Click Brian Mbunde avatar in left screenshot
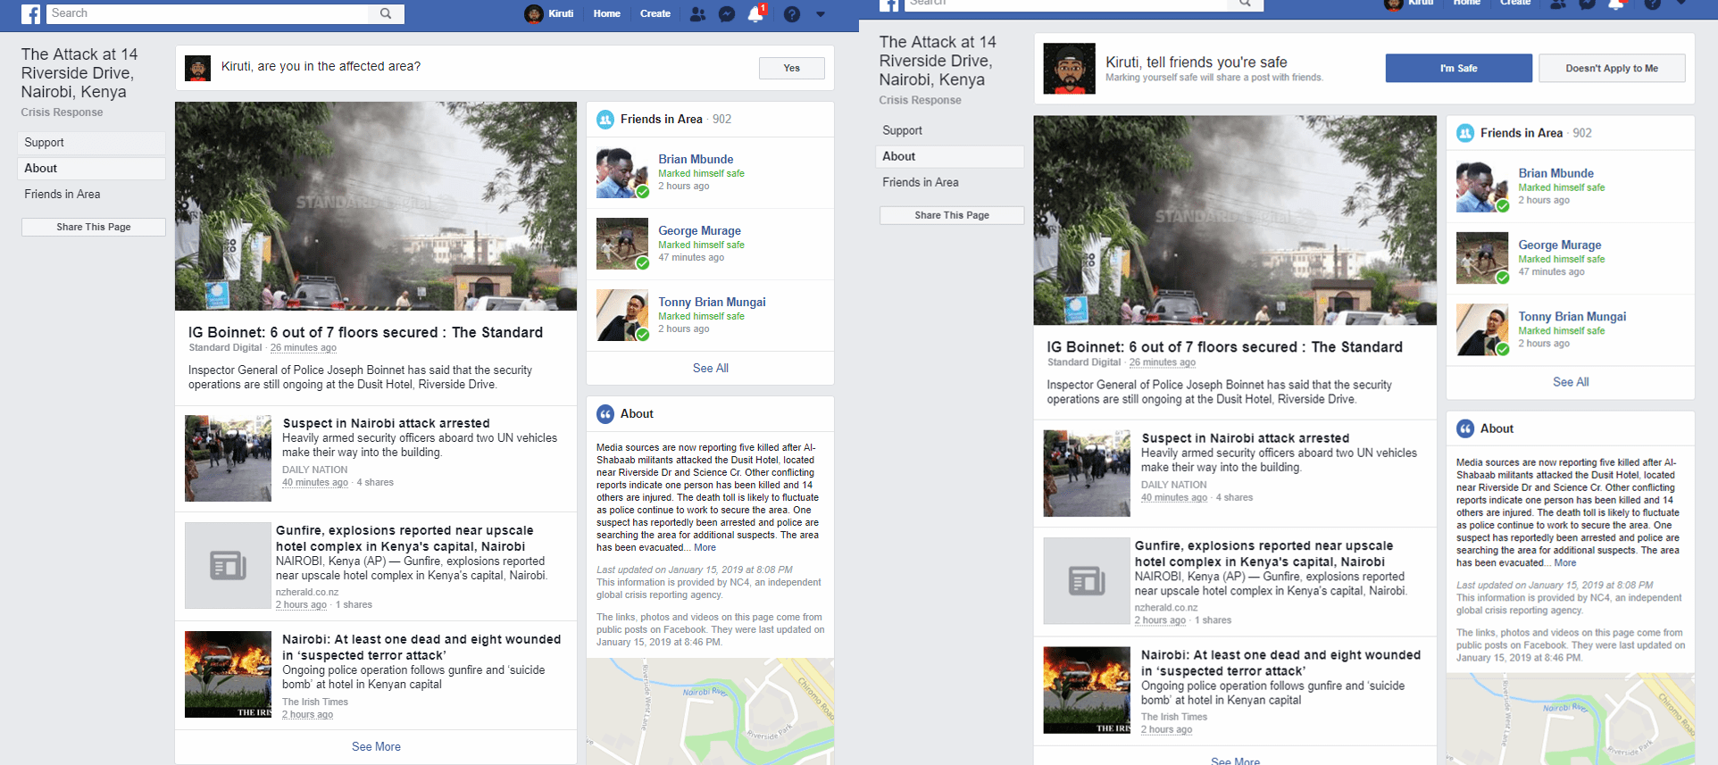 (x=622, y=172)
